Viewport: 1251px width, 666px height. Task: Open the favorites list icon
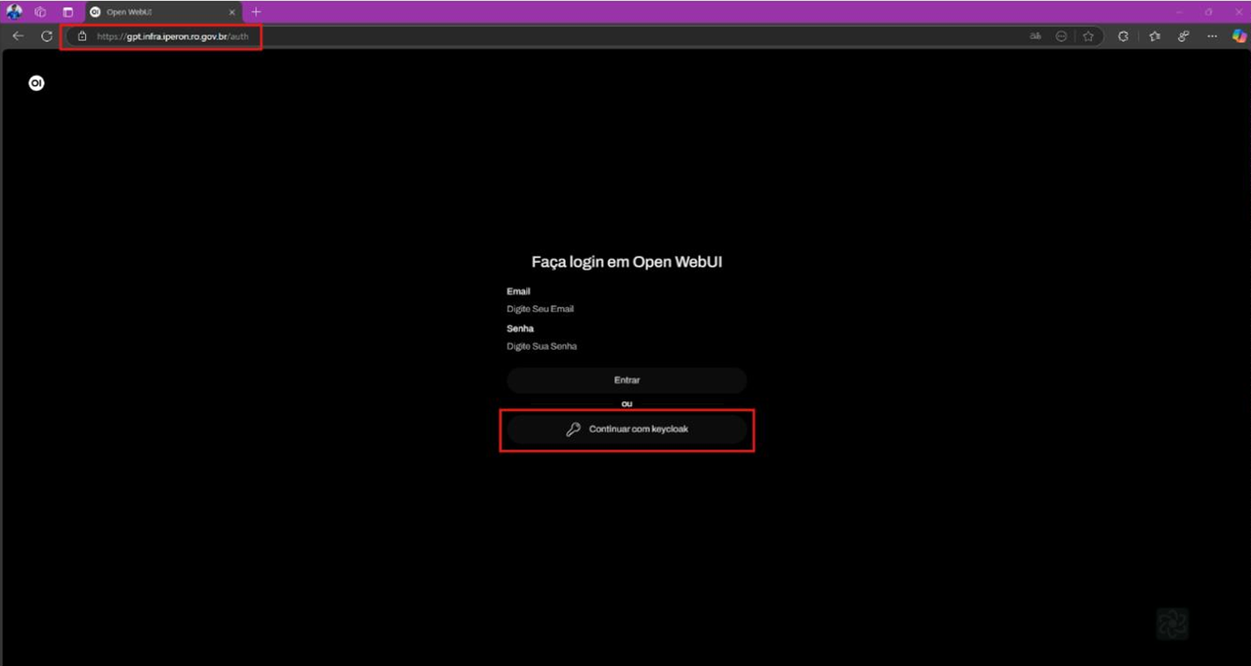pos(1154,37)
